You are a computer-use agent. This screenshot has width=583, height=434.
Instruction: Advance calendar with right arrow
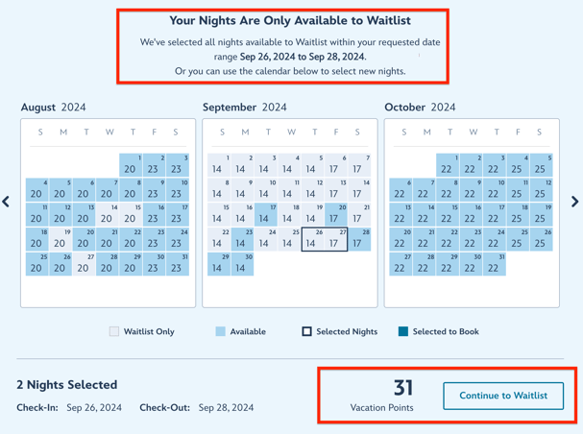574,202
